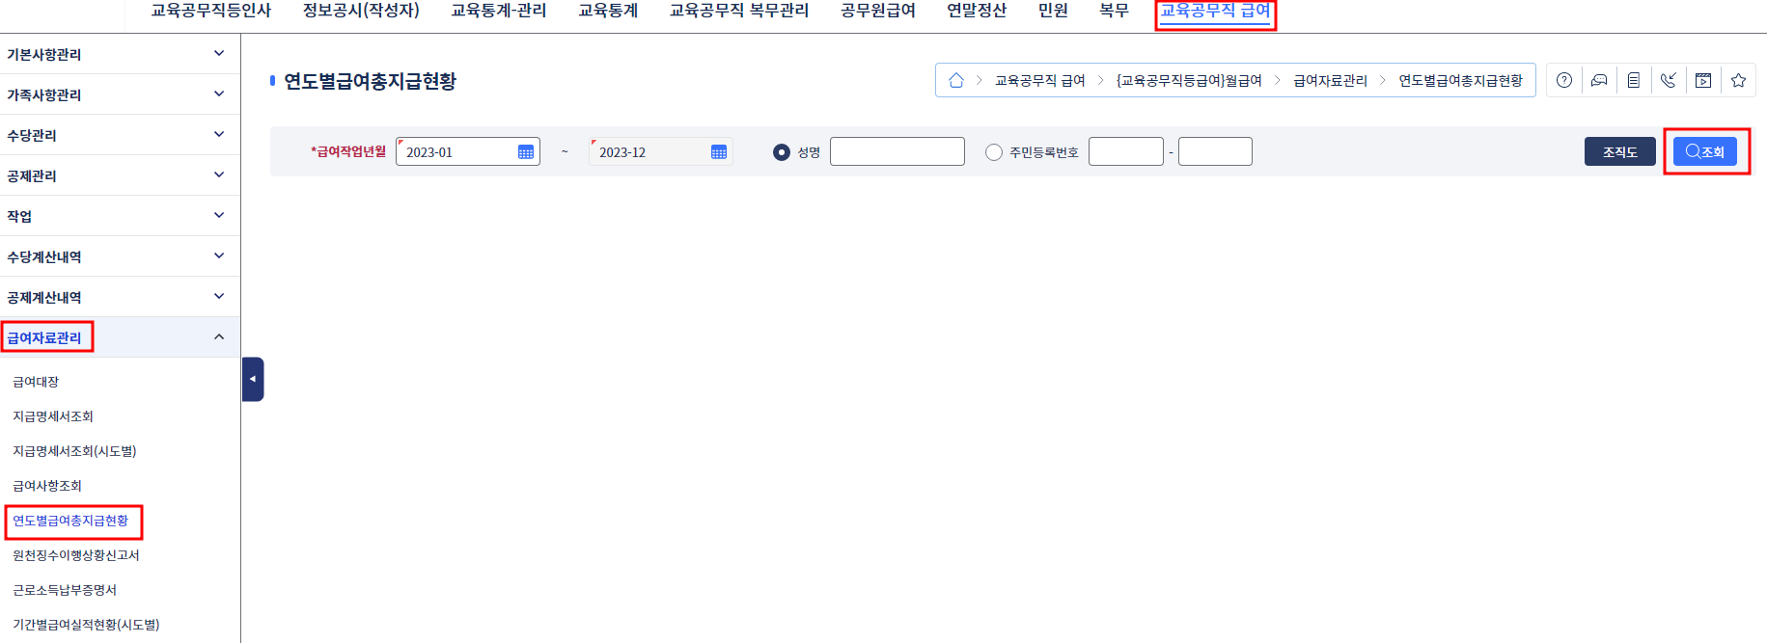The width and height of the screenshot is (1767, 643).
Task: Expand 공제계산내역 menu section
Action: click(x=120, y=297)
